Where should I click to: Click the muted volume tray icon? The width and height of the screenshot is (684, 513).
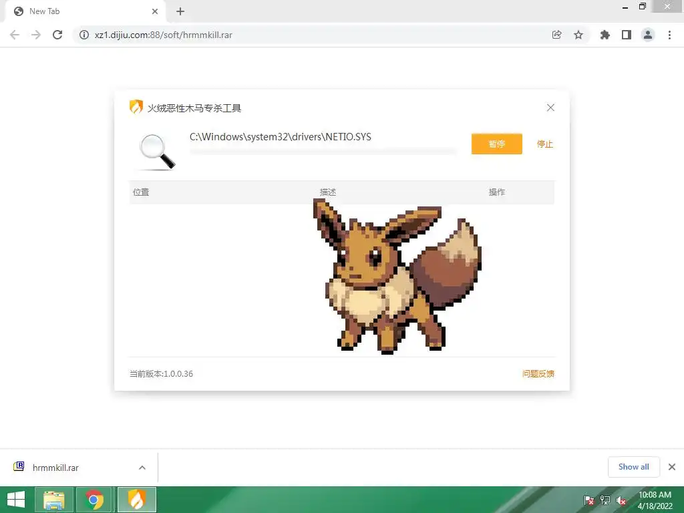tap(621, 500)
